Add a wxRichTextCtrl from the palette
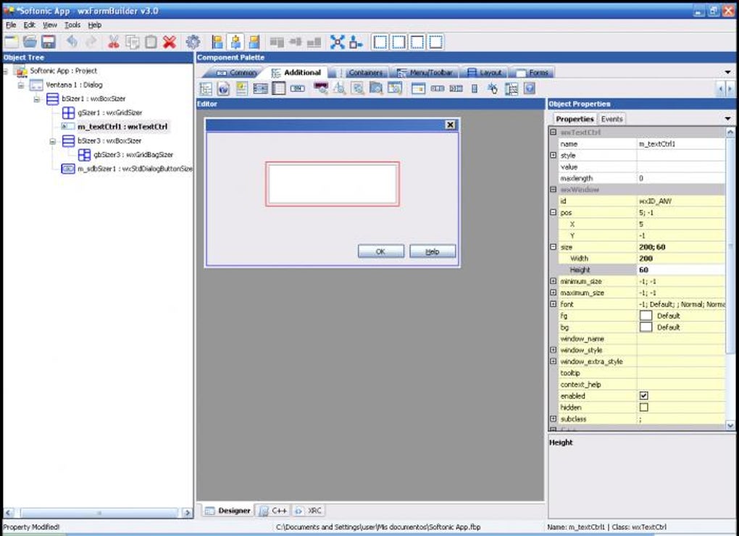This screenshot has height=536, width=739. tap(242, 88)
